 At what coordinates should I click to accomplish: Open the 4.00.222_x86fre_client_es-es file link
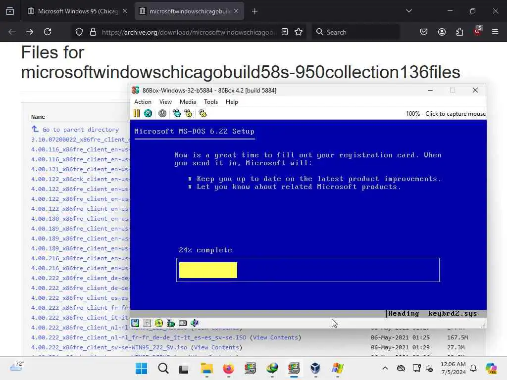[81, 298]
